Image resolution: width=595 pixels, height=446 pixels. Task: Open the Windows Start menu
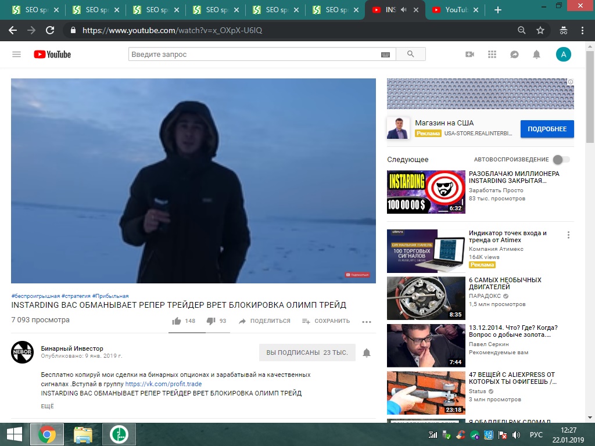tap(15, 434)
